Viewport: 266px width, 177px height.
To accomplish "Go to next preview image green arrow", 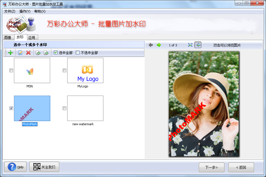I will pyautogui.click(x=159, y=45).
